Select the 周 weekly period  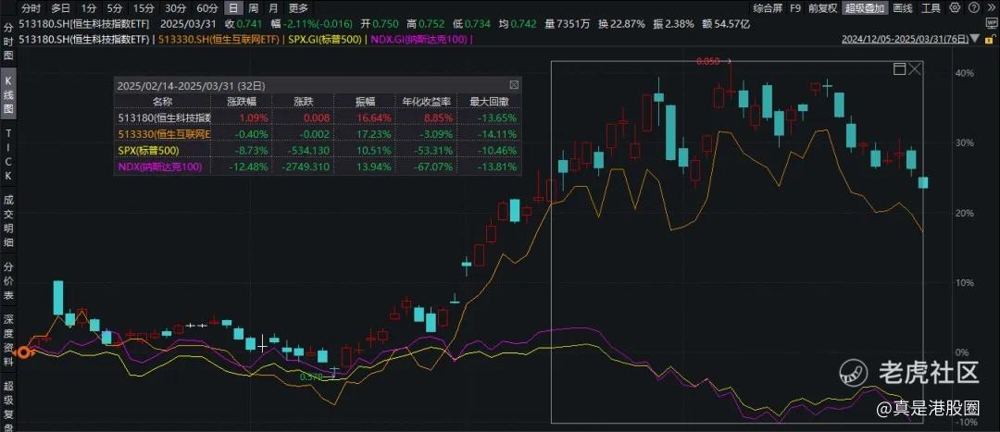[254, 8]
